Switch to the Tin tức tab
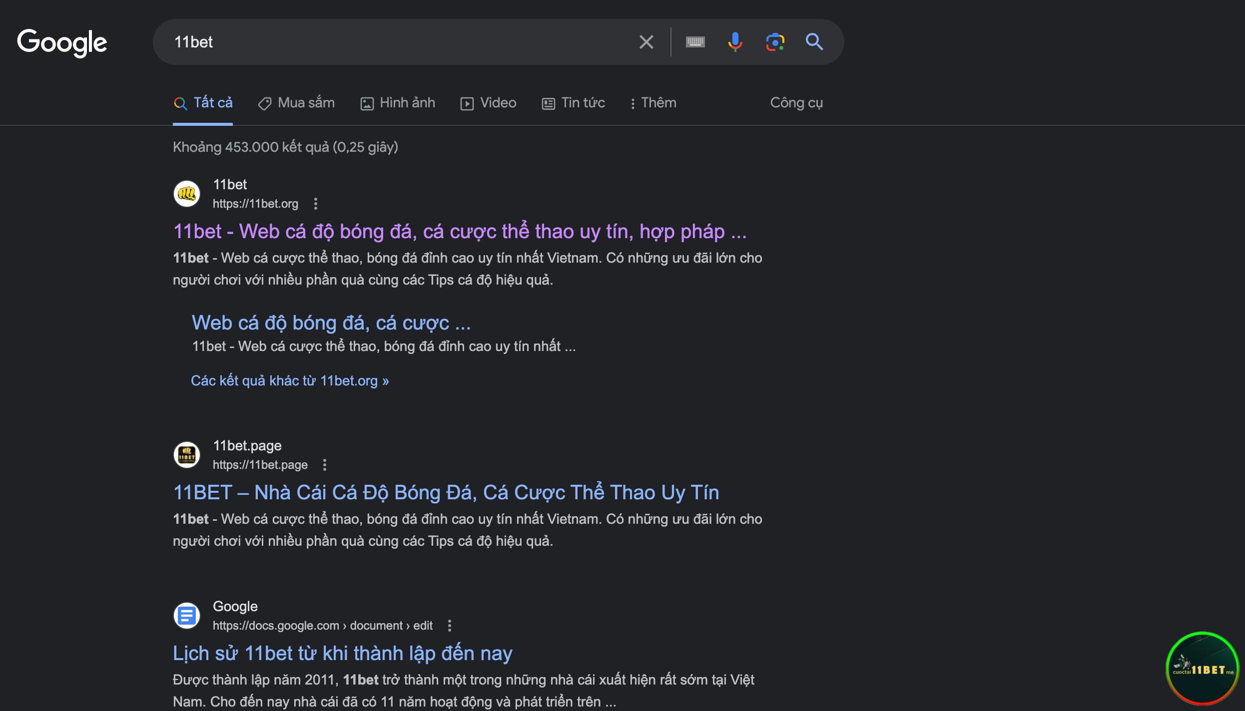 (574, 103)
